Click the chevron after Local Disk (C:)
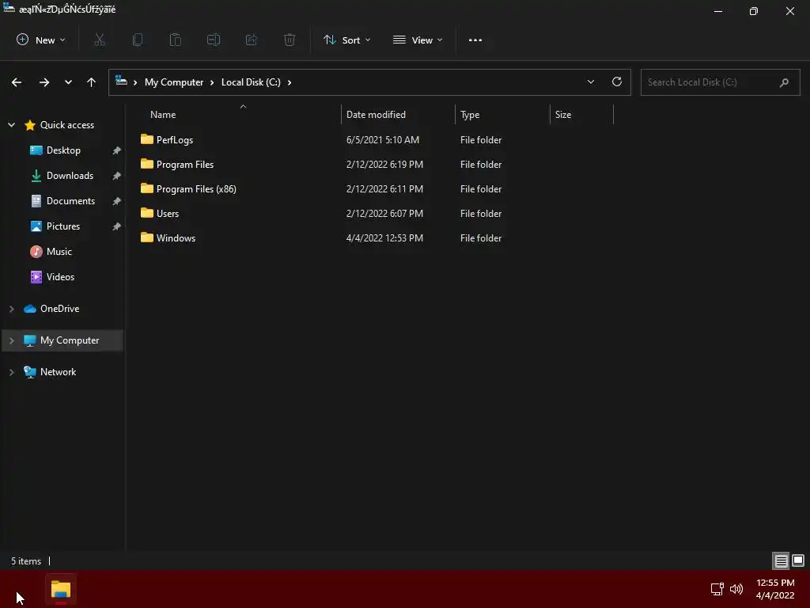Viewport: 810px width, 608px height. click(290, 82)
